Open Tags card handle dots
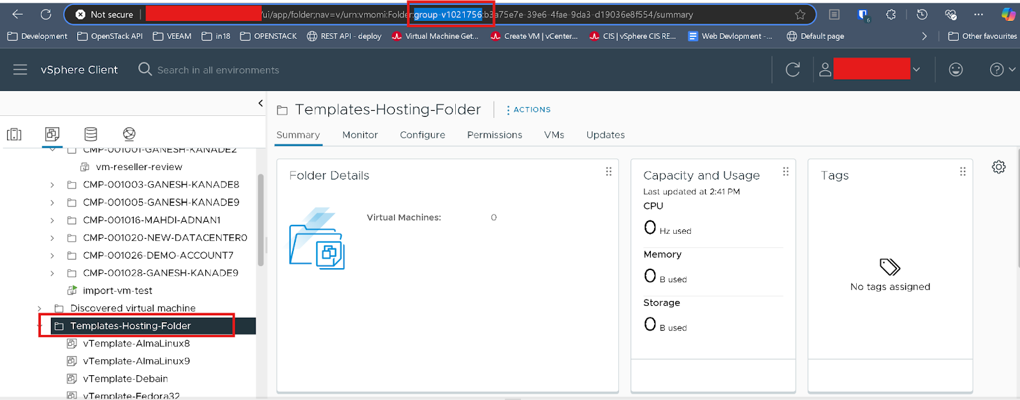1020x400 pixels. [963, 171]
